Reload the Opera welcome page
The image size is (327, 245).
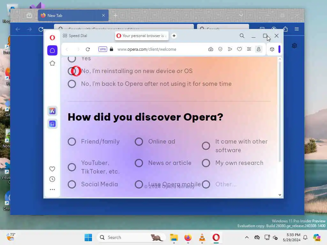pos(88,49)
